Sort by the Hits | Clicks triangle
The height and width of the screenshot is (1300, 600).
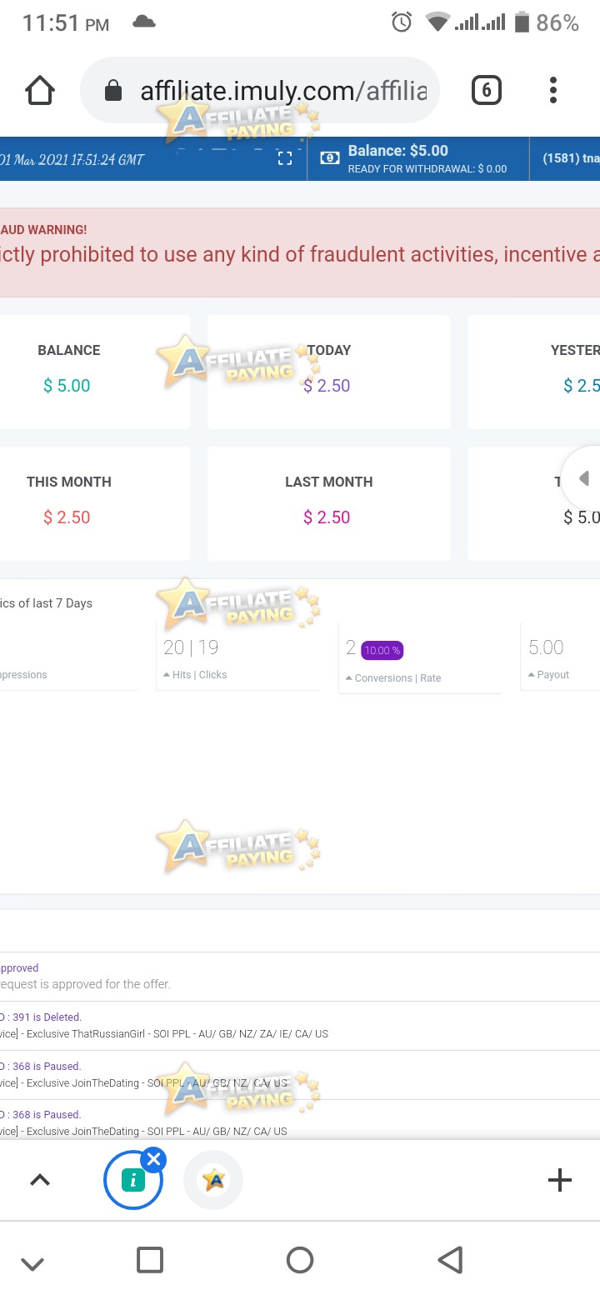[x=167, y=675]
